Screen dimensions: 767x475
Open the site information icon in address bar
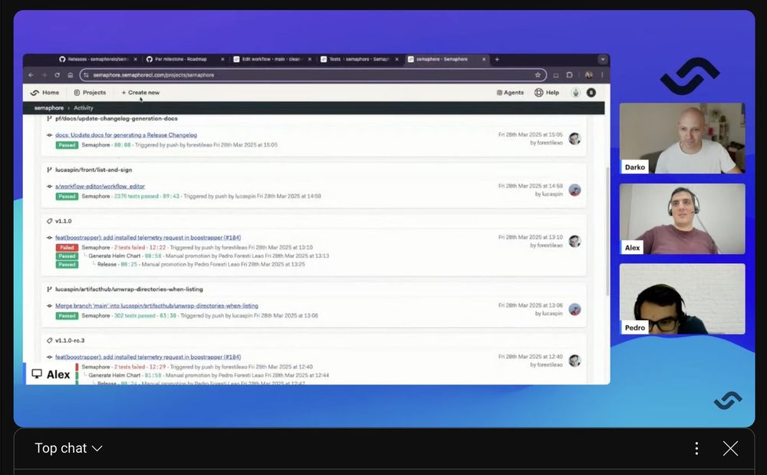click(x=86, y=75)
